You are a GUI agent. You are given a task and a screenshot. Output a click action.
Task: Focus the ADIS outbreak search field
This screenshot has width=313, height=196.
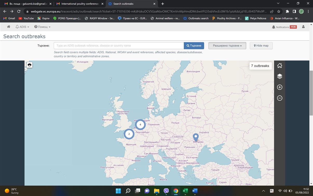(119, 46)
